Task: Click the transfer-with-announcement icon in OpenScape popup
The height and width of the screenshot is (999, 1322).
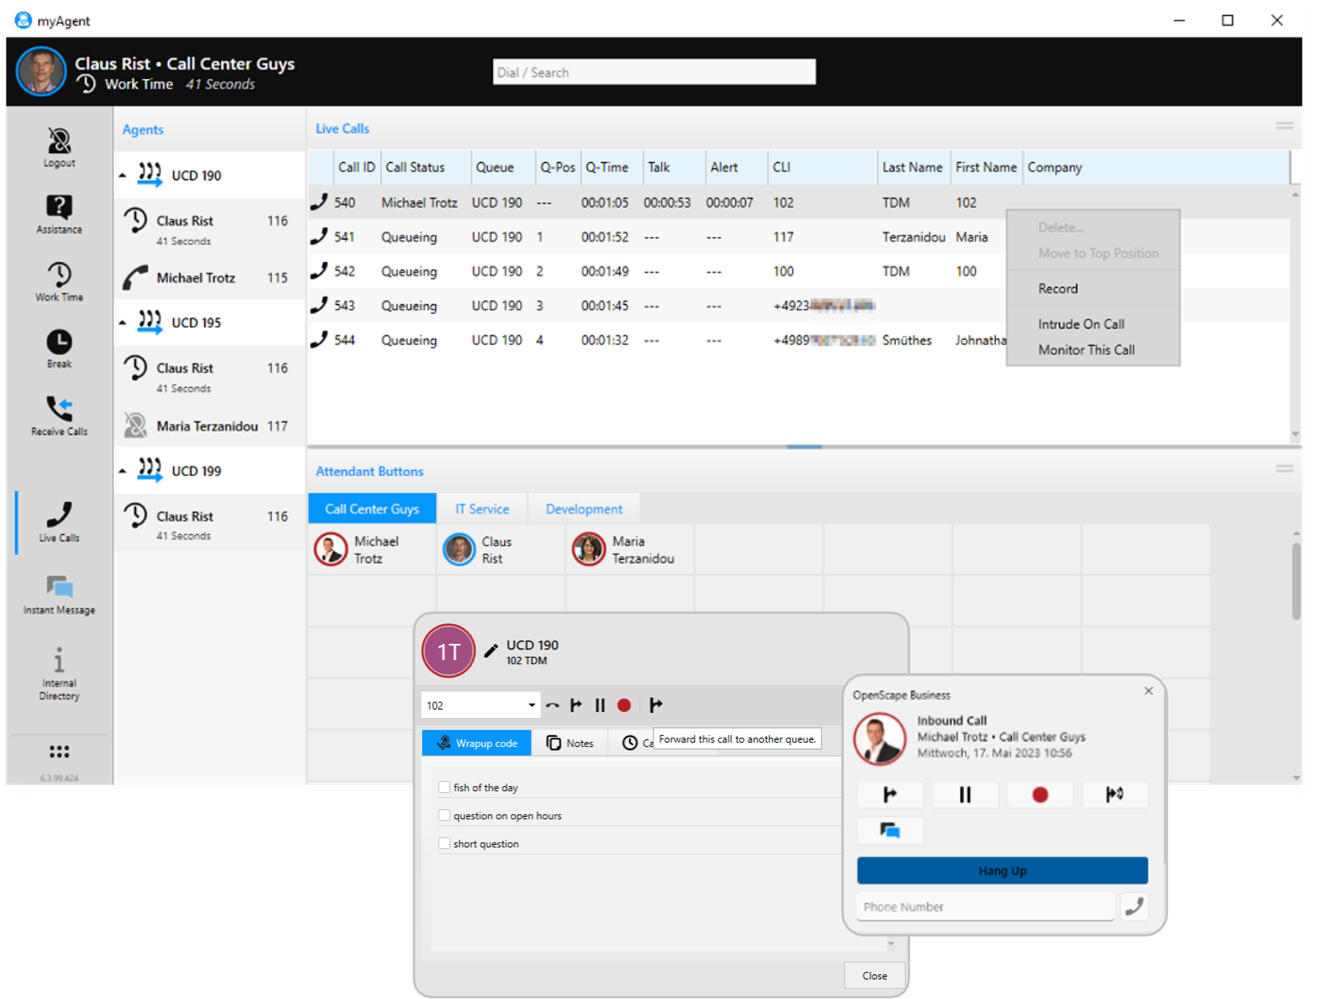Action: click(1115, 795)
